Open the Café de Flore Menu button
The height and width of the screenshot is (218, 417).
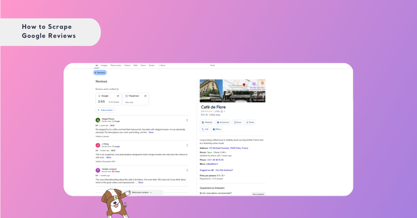click(x=217, y=129)
